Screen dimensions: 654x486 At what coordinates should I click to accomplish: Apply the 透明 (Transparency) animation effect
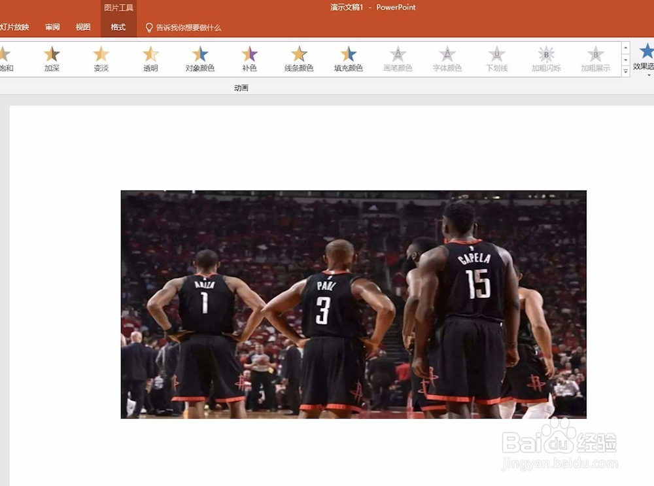point(150,59)
